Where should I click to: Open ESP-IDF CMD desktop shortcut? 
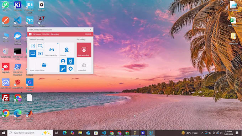(x=17, y=54)
